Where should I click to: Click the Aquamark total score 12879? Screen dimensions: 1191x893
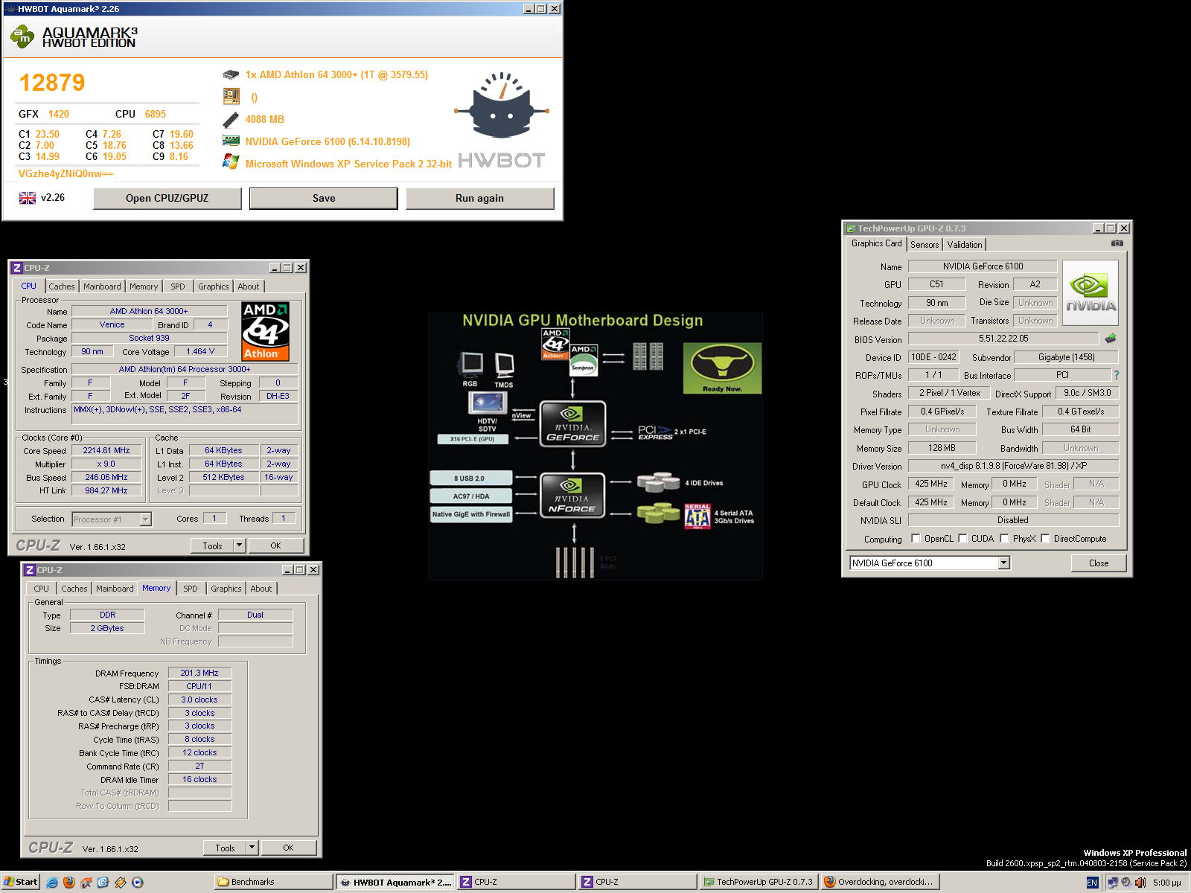pyautogui.click(x=52, y=83)
